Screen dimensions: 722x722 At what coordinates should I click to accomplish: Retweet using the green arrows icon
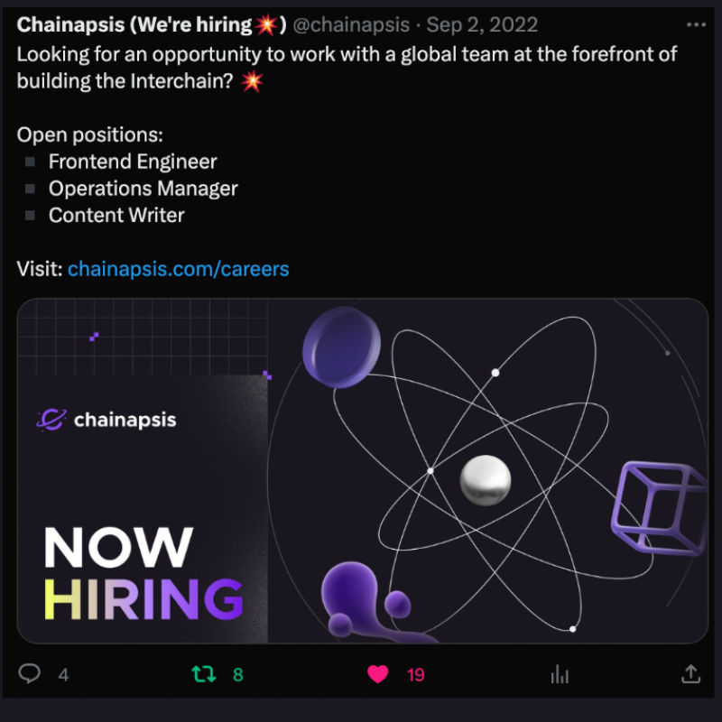[x=204, y=674]
